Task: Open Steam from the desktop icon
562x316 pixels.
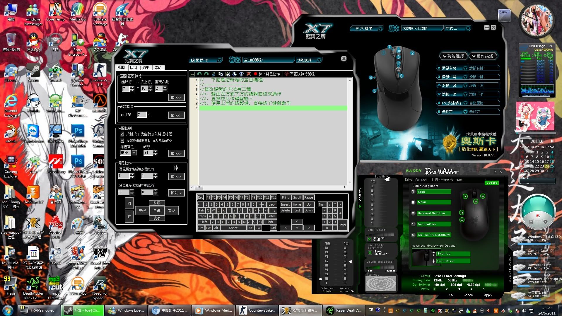Action: pos(33,73)
